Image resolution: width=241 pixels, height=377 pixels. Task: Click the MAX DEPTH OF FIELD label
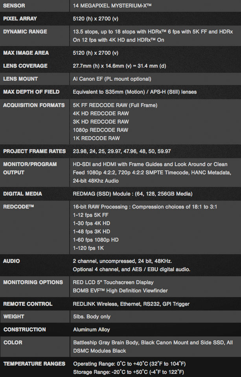31,92
